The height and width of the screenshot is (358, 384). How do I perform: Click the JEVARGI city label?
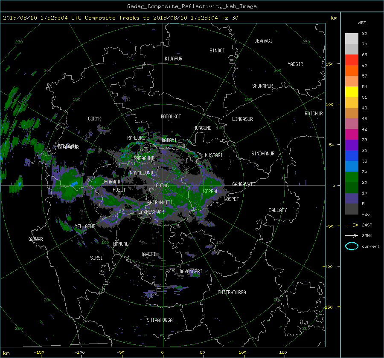(263, 41)
